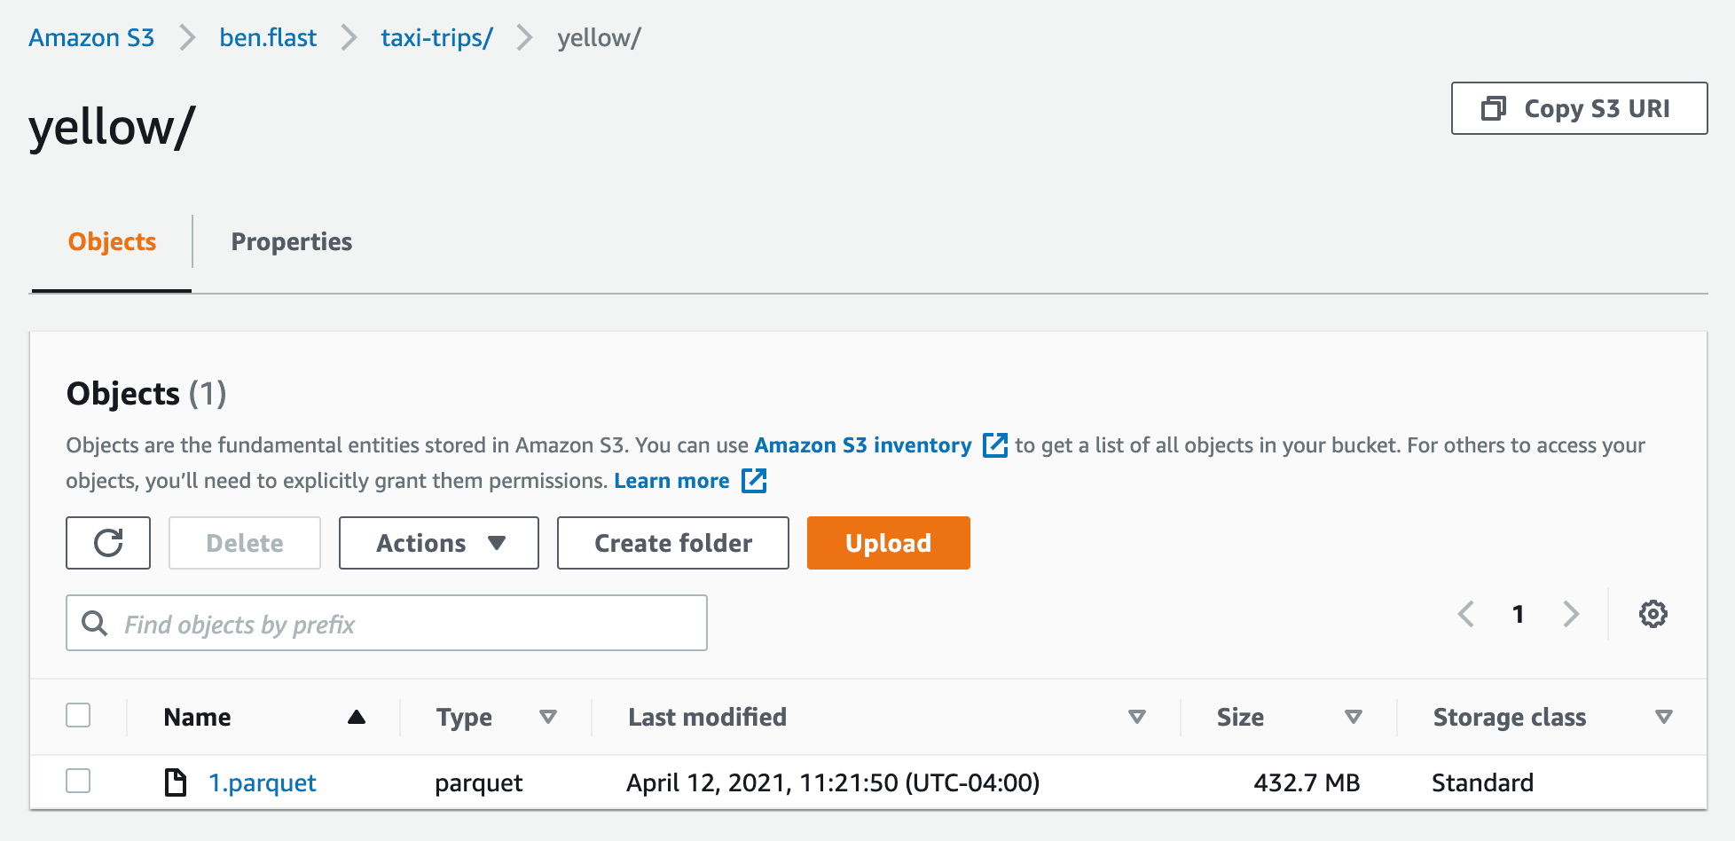Open the Actions dropdown menu
Image resolution: width=1735 pixels, height=841 pixels.
[x=439, y=543]
